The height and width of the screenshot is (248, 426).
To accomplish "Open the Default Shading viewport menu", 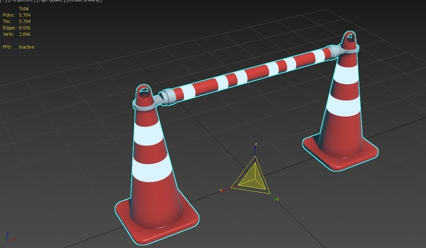I will (x=84, y=1).
